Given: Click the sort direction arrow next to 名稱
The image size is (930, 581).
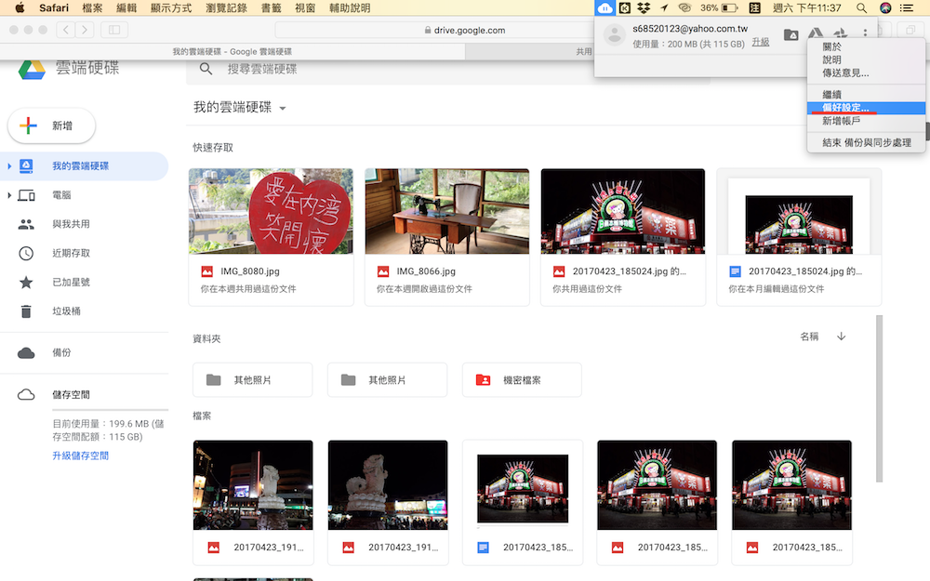Looking at the screenshot, I should [842, 337].
